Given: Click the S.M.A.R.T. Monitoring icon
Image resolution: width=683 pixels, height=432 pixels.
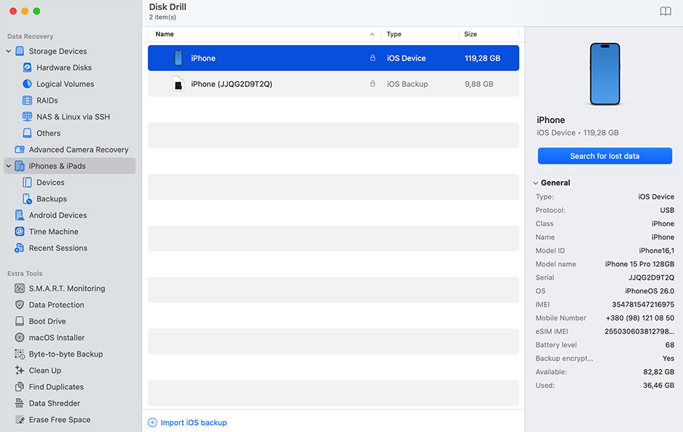Looking at the screenshot, I should click(x=20, y=288).
